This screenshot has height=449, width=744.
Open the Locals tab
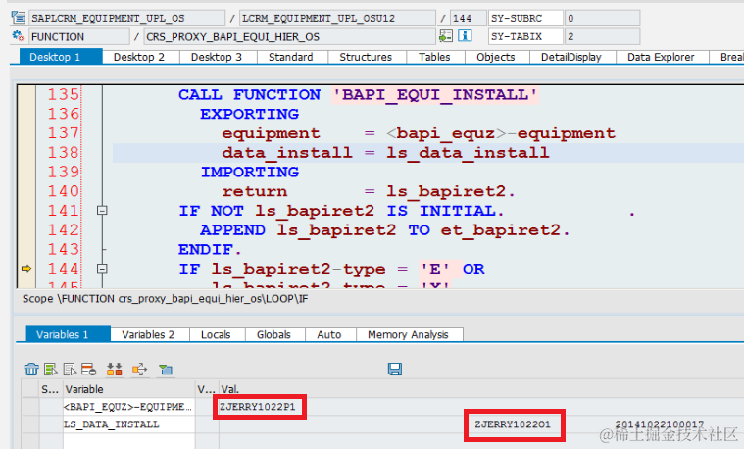coord(217,334)
